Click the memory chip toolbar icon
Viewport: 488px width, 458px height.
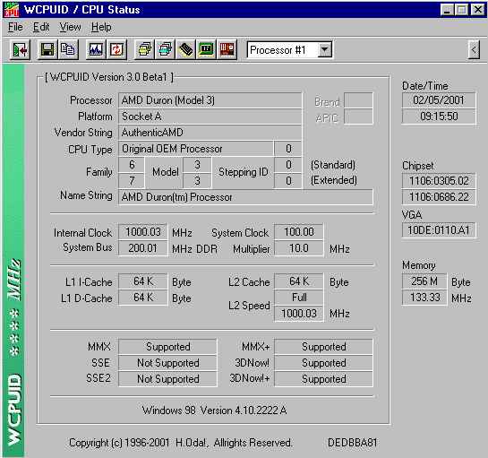click(186, 49)
